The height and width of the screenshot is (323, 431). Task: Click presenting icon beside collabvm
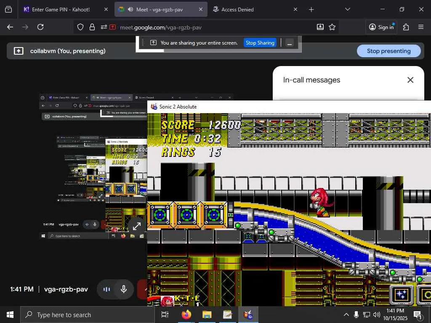point(19,51)
